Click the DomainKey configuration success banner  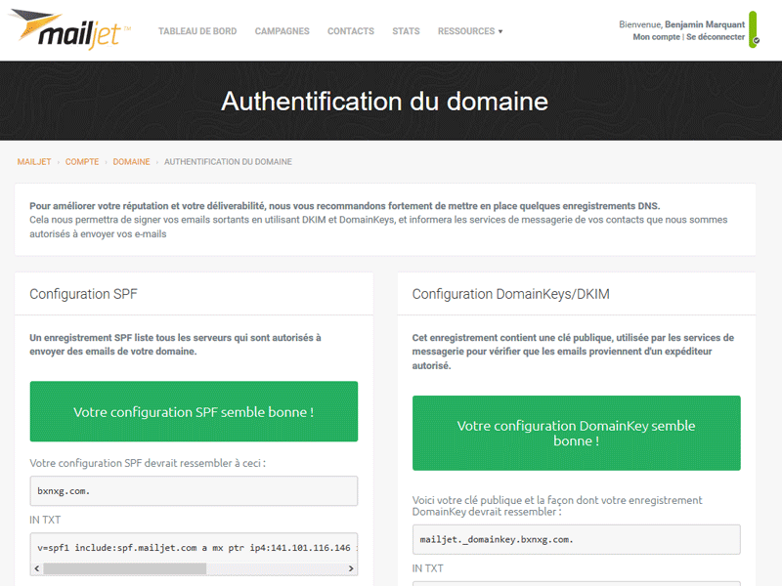[576, 433]
